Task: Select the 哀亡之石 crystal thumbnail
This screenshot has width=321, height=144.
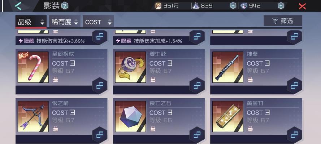Action: 130,116
